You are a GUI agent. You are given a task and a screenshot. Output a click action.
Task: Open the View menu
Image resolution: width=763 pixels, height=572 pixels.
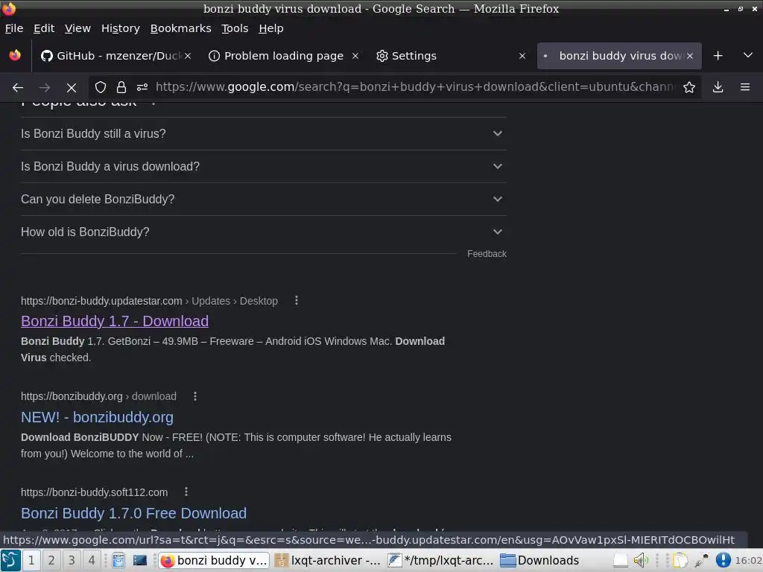[77, 28]
